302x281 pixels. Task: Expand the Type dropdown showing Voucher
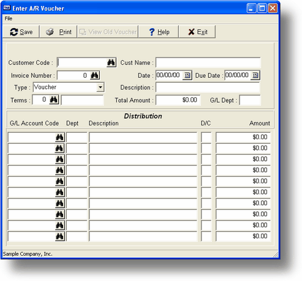coord(100,88)
